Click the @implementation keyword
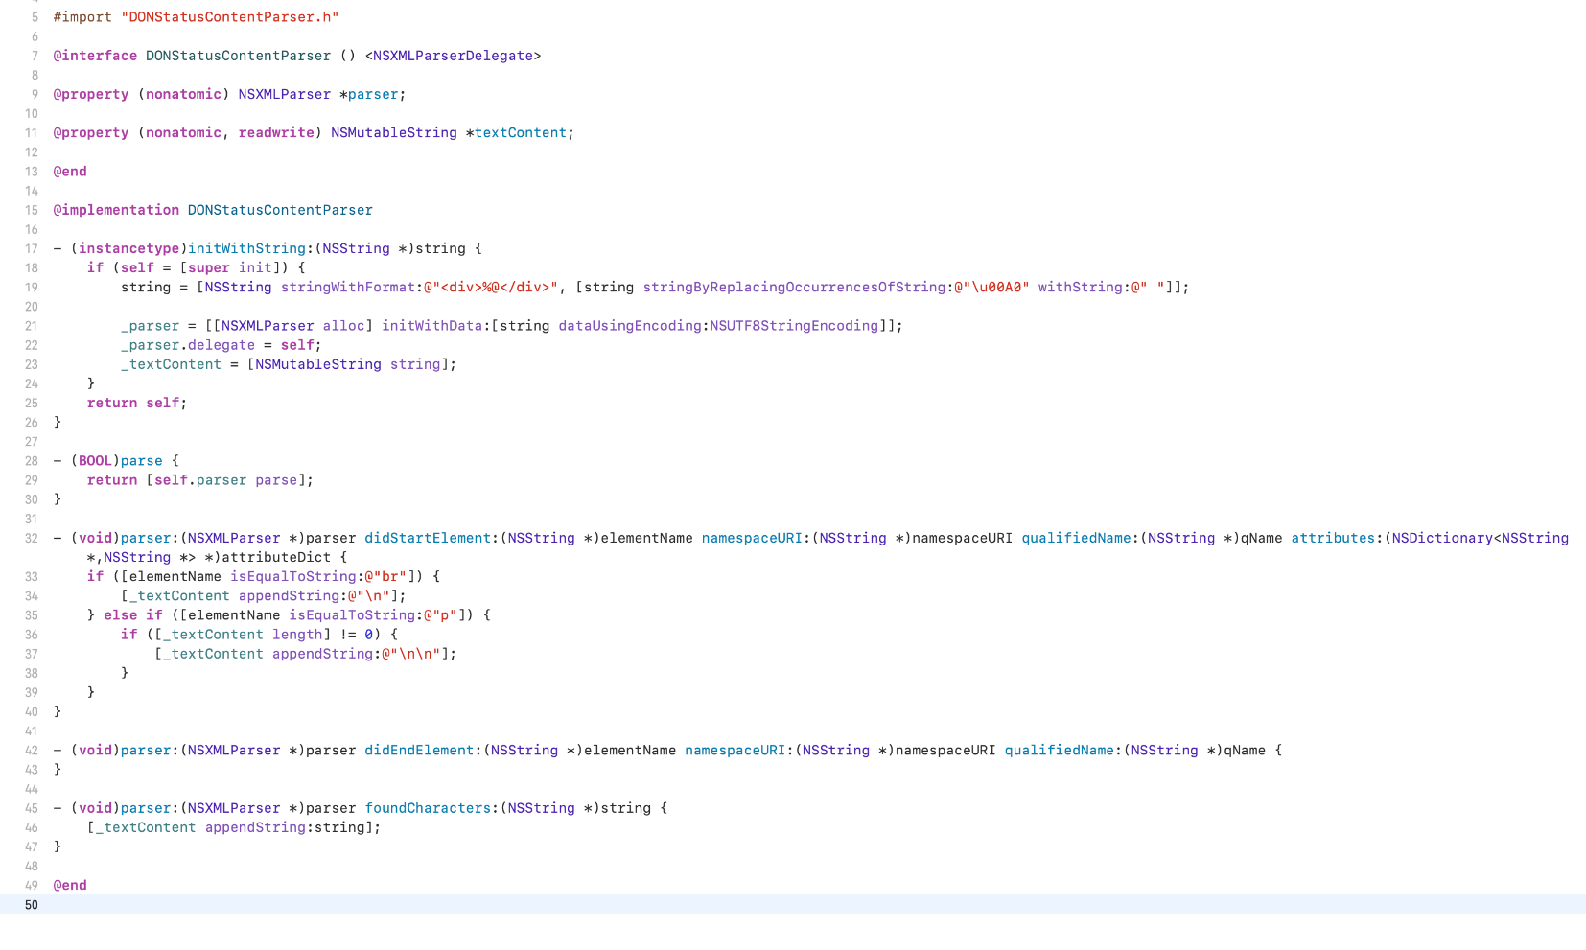The width and height of the screenshot is (1586, 950). [116, 210]
